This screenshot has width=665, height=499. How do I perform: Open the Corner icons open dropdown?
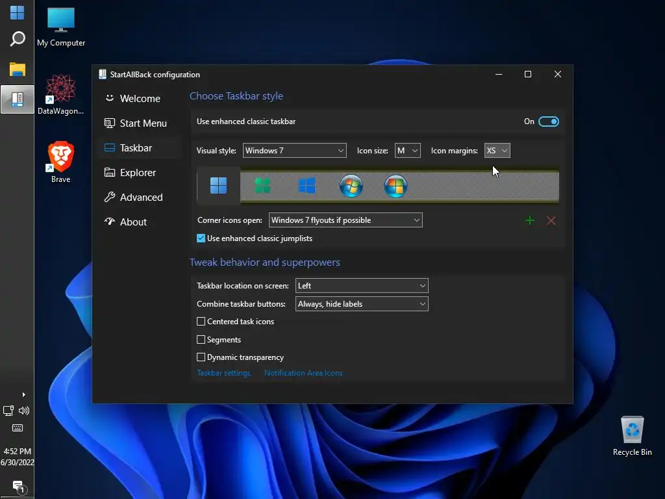click(x=345, y=220)
